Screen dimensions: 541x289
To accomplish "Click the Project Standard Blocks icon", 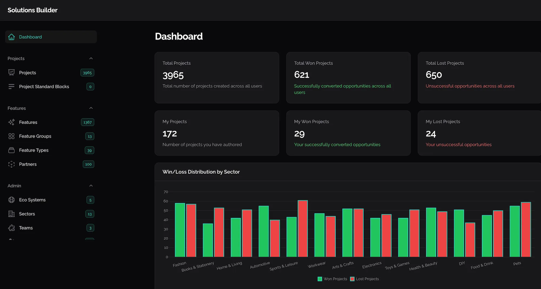I will [x=11, y=87].
